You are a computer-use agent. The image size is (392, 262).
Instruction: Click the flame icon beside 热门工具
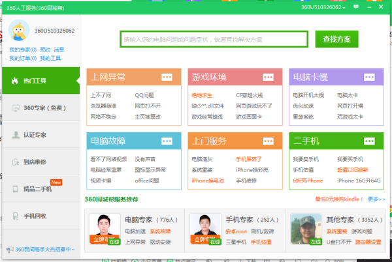coord(15,81)
